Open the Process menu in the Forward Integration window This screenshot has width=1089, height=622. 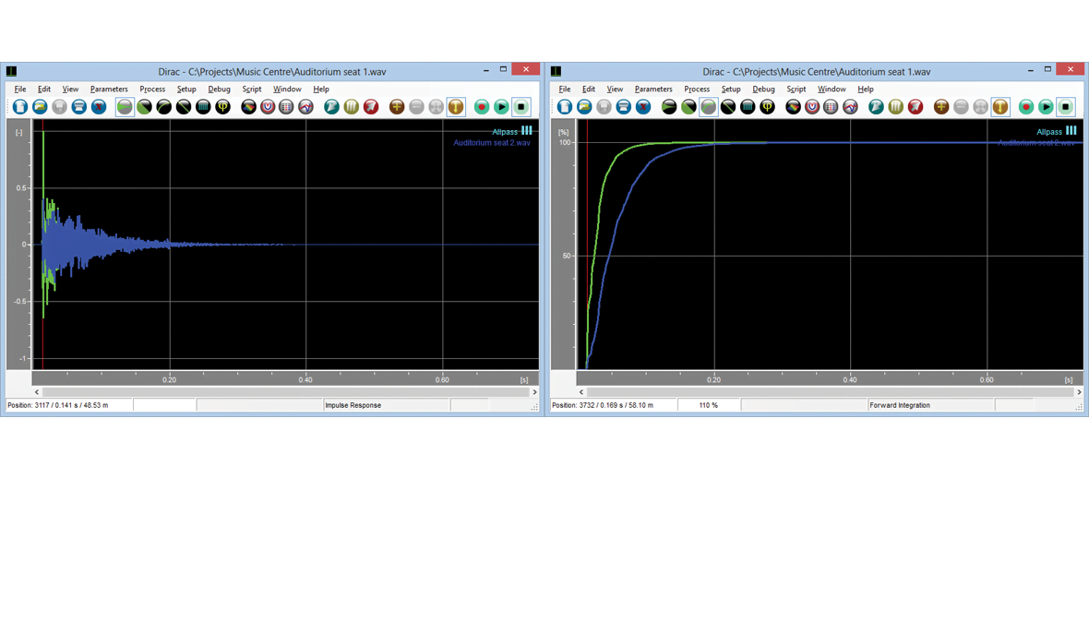[x=697, y=90]
